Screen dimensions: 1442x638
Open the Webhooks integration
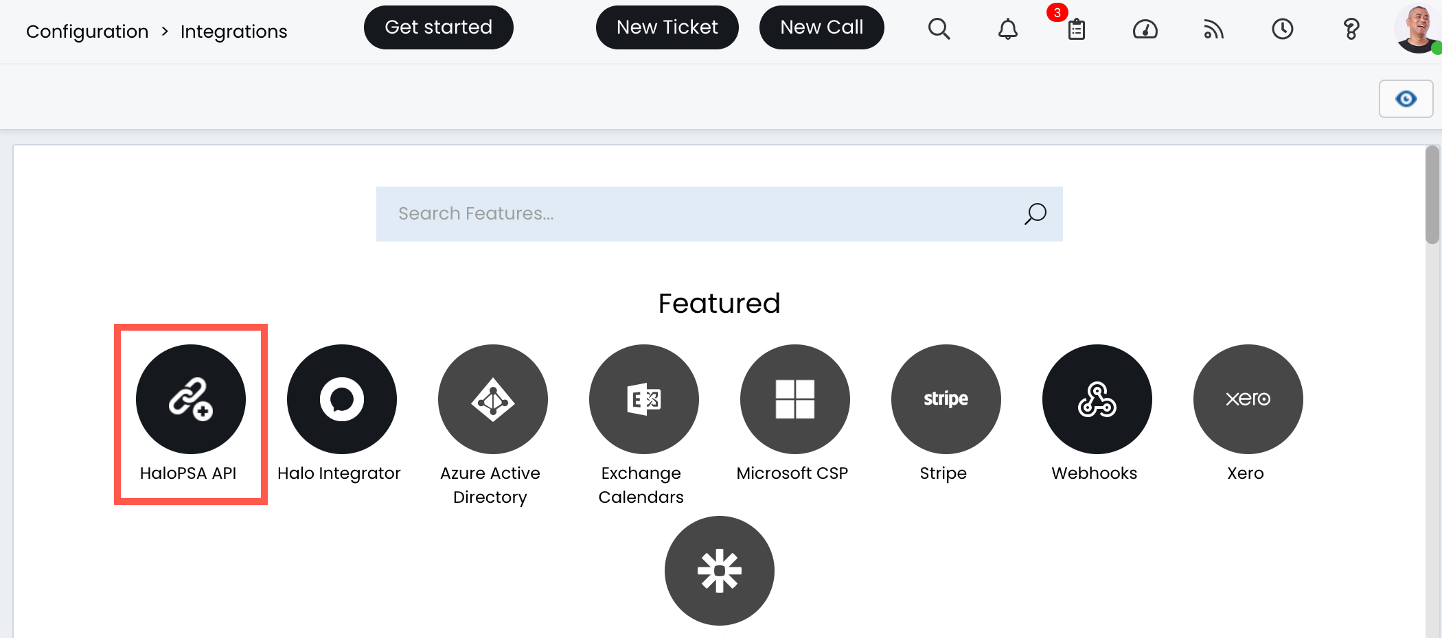pyautogui.click(x=1097, y=399)
